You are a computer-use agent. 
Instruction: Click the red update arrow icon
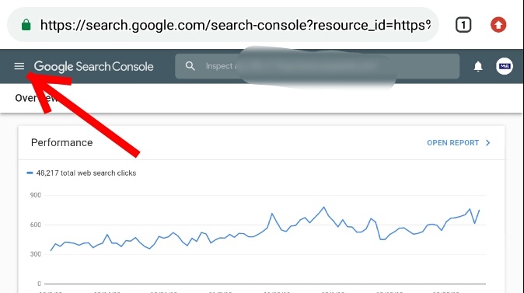click(x=498, y=25)
